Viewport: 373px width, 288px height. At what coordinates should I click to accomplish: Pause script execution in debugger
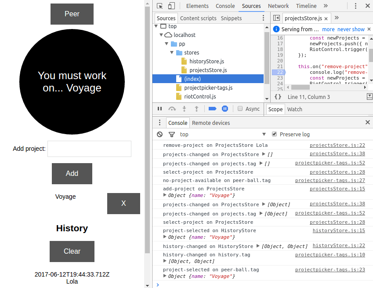coord(159,109)
